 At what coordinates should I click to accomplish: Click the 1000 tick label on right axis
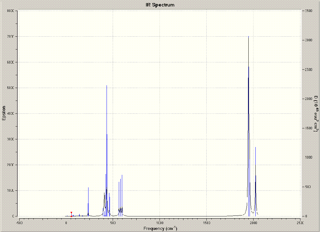(x=309, y=157)
